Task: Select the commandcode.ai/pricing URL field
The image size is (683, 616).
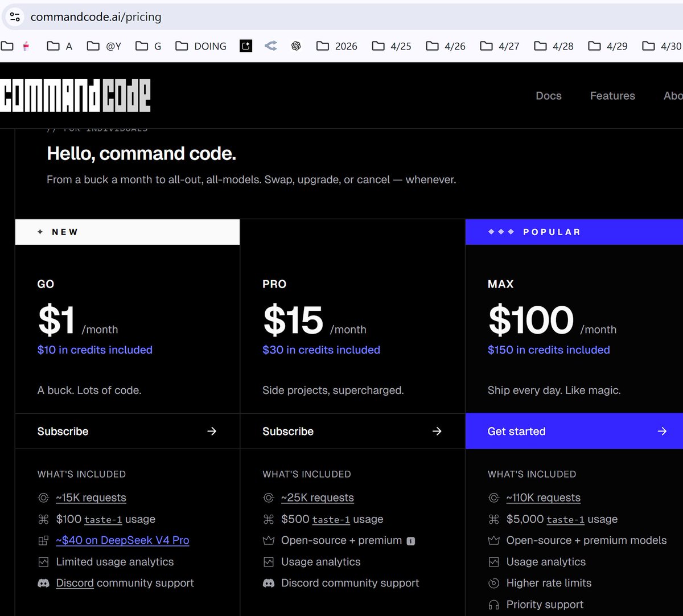Action: [x=96, y=17]
